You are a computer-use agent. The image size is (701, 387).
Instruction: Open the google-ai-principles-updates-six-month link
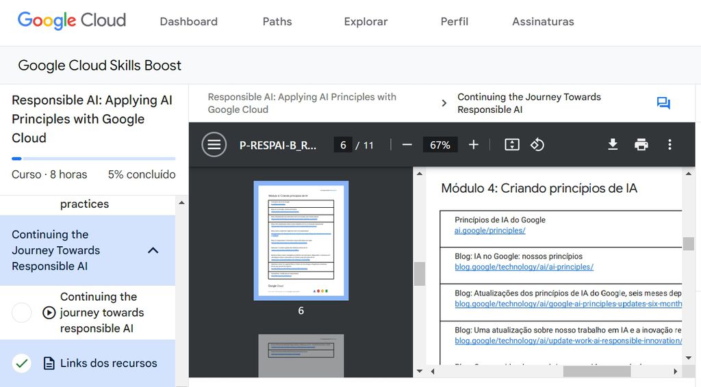568,304
